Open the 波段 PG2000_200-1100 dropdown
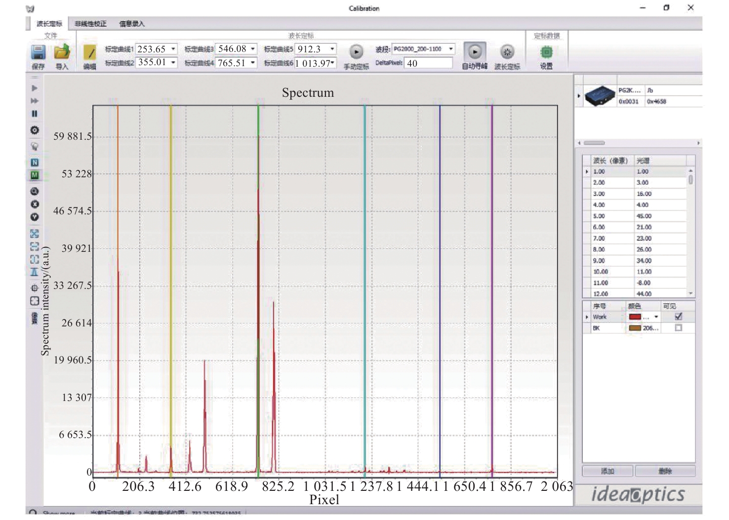 (x=451, y=49)
